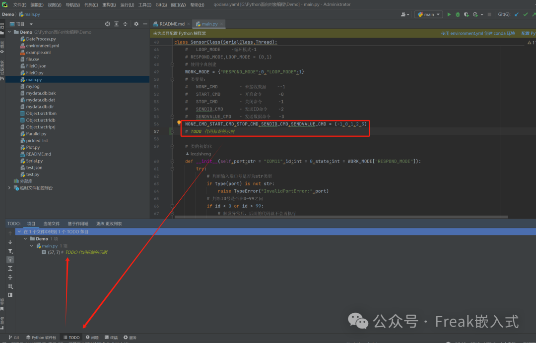Image resolution: width=536 pixels, height=343 pixels.
Task: Open the main run configuration dropdown
Action: (x=428, y=14)
